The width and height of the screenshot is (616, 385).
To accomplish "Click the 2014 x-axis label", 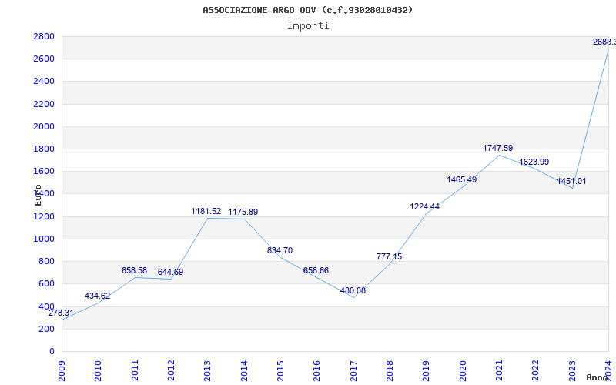I will tap(244, 370).
